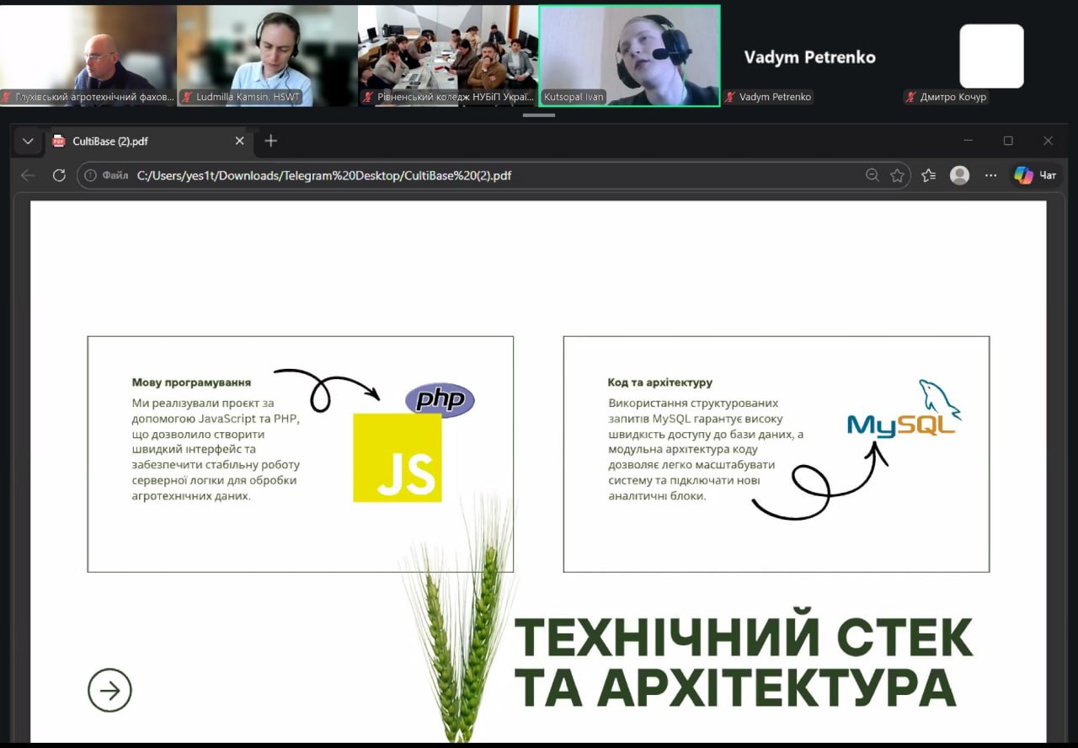Open the favorites list icon
Viewport: 1078px width, 748px height.
click(x=928, y=175)
